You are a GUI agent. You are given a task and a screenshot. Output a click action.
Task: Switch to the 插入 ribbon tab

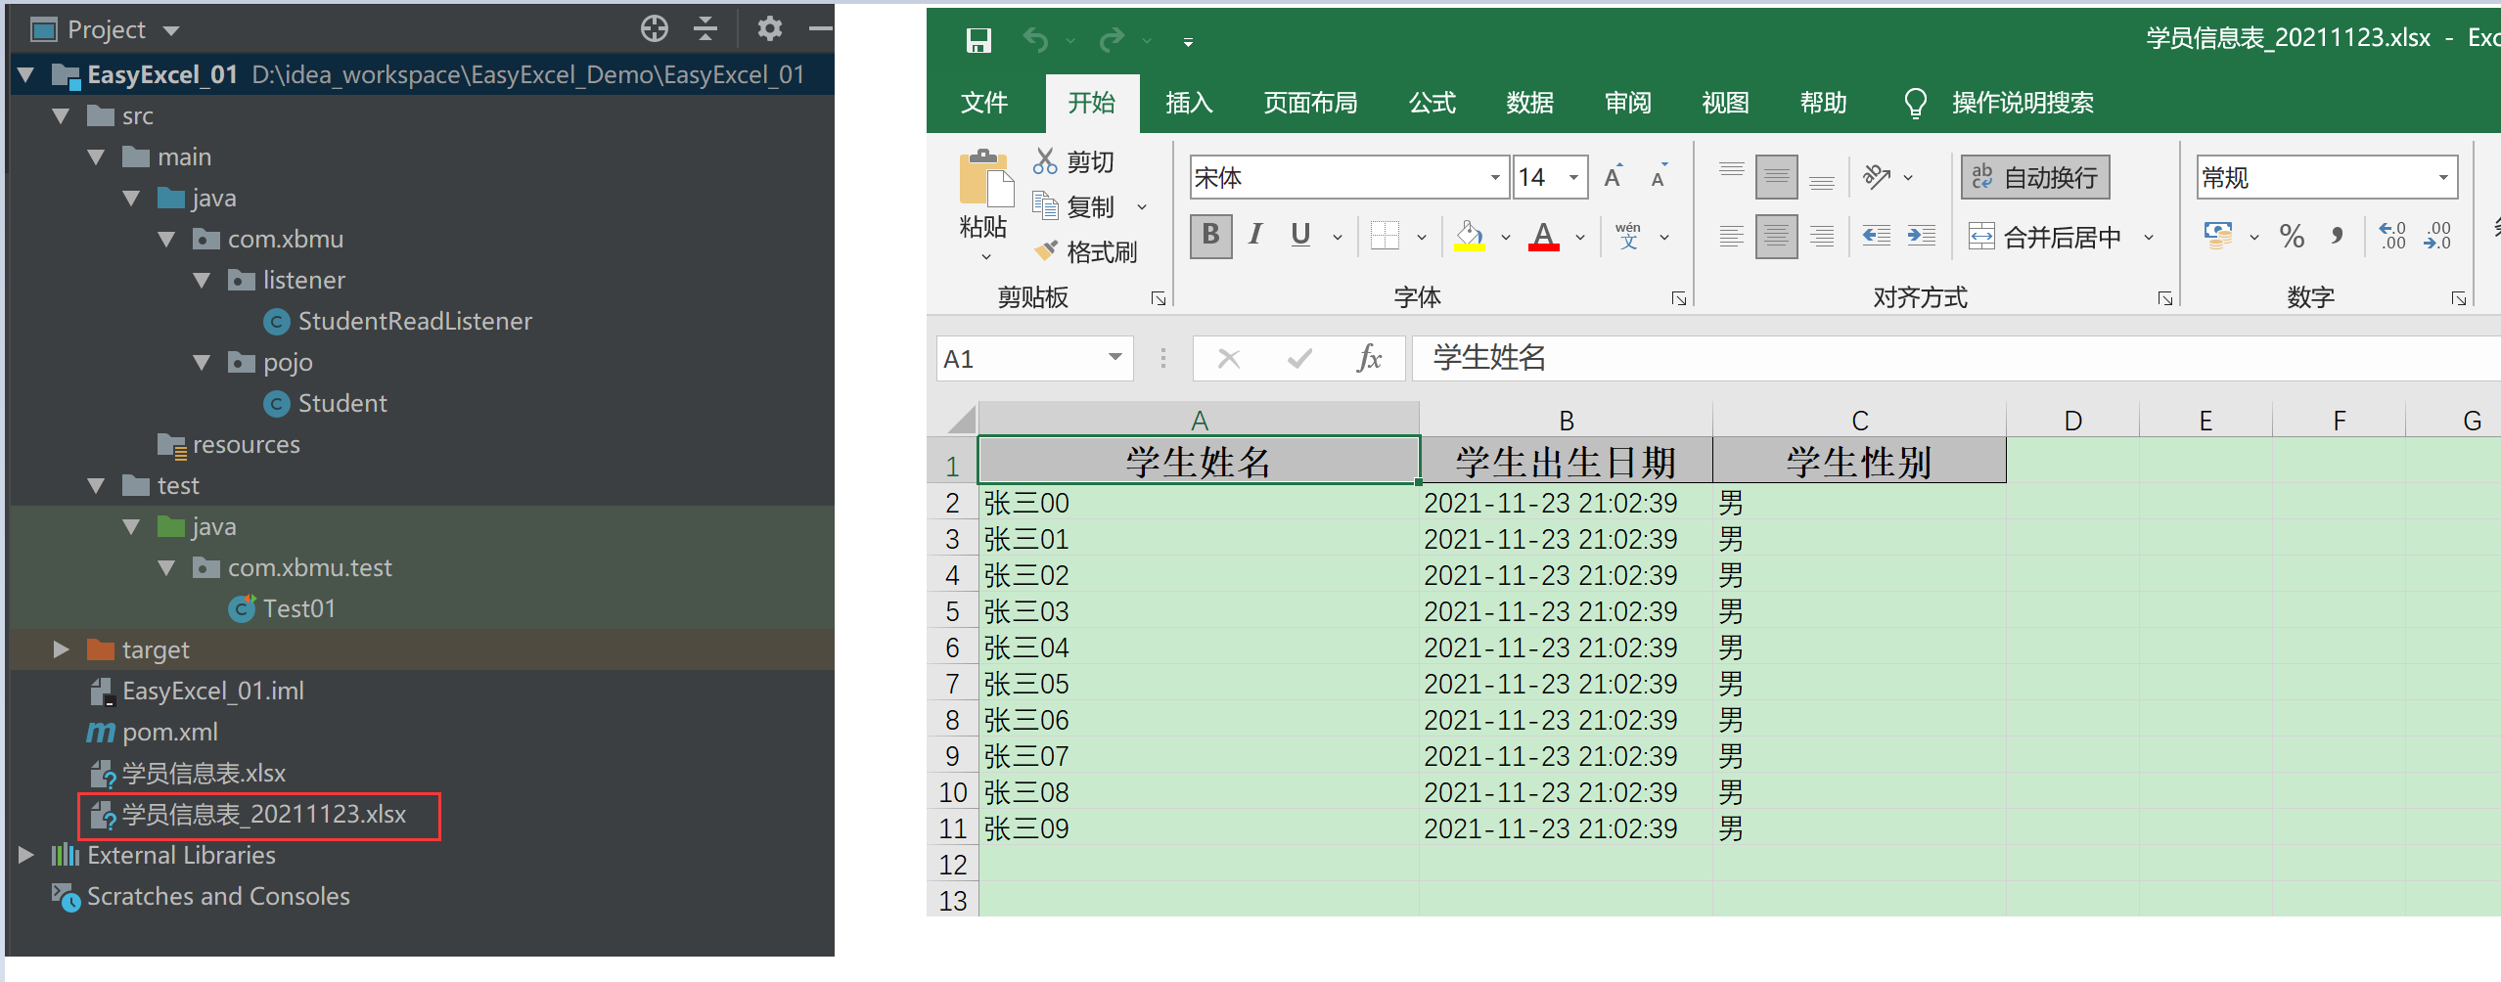[1187, 103]
